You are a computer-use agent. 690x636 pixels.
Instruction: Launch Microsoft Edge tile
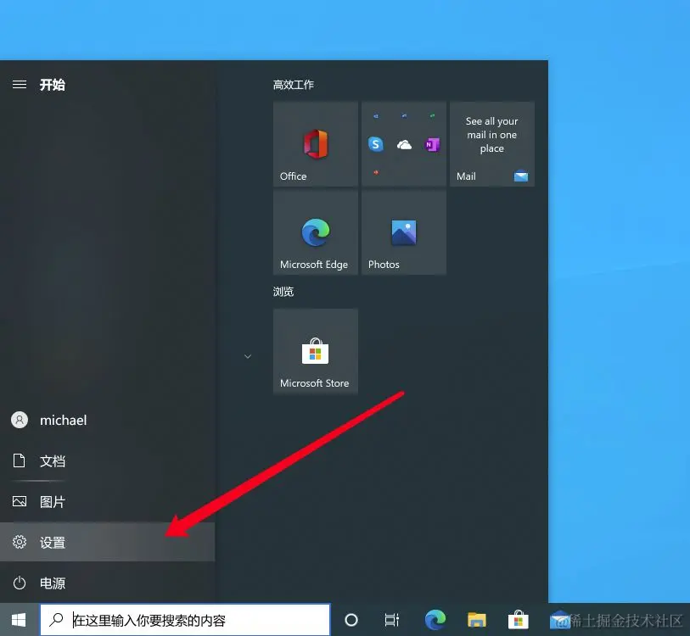[316, 232]
